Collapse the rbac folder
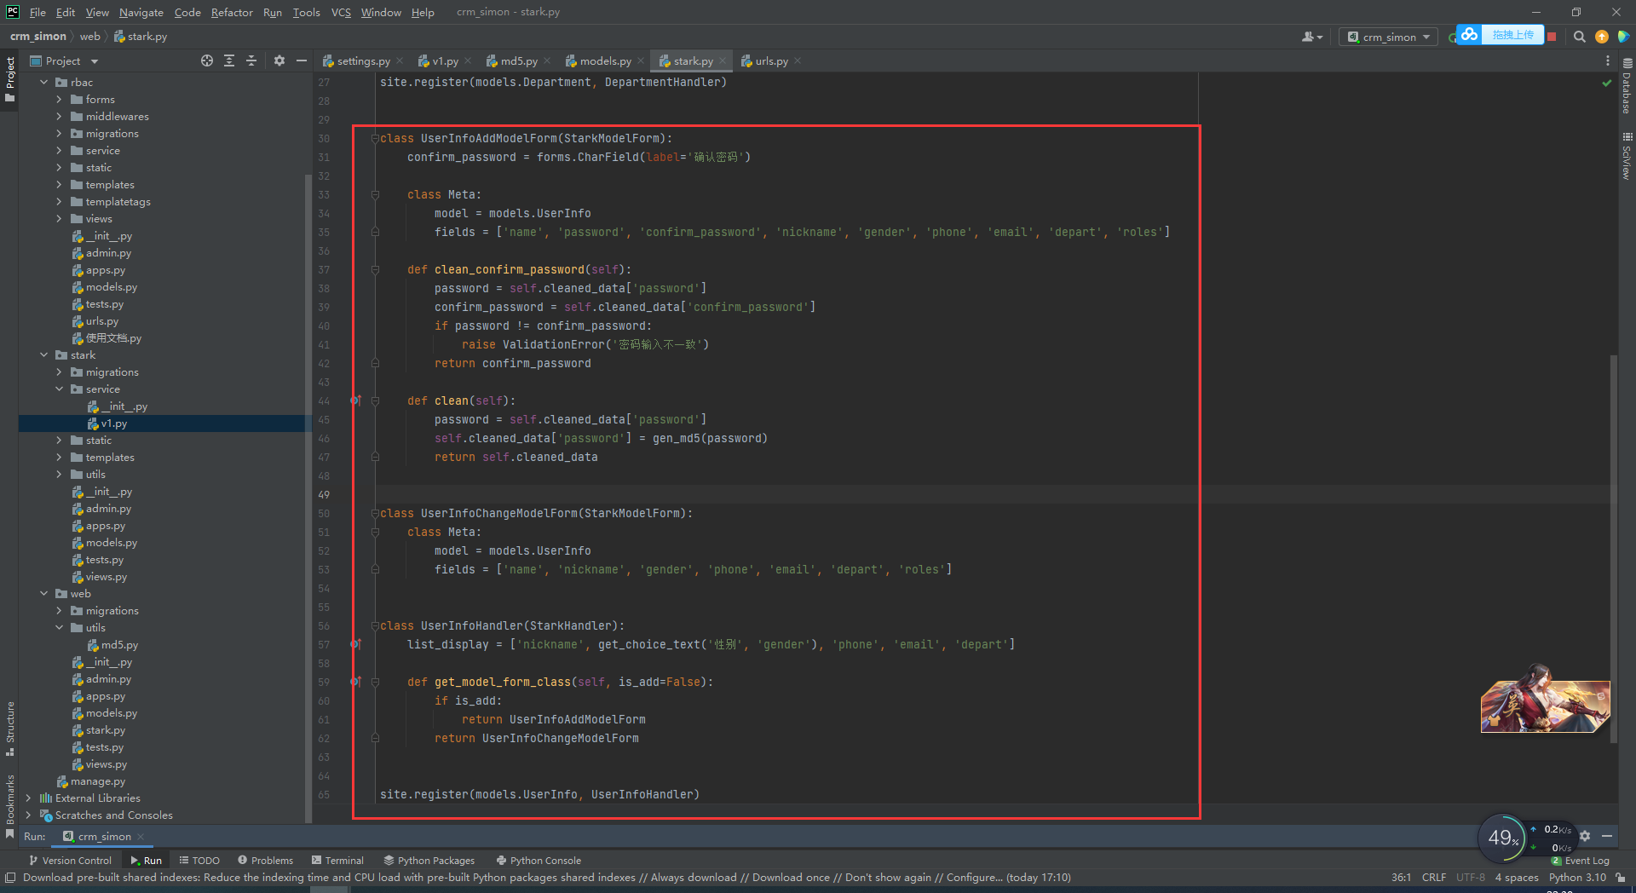Image resolution: width=1636 pixels, height=893 pixels. tap(43, 83)
